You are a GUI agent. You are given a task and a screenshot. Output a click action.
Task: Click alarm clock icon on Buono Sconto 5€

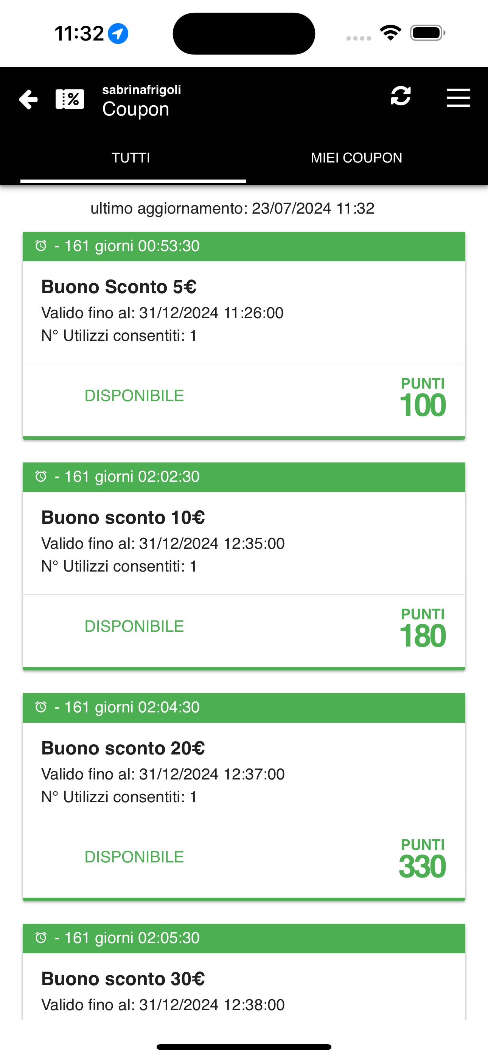(x=41, y=246)
